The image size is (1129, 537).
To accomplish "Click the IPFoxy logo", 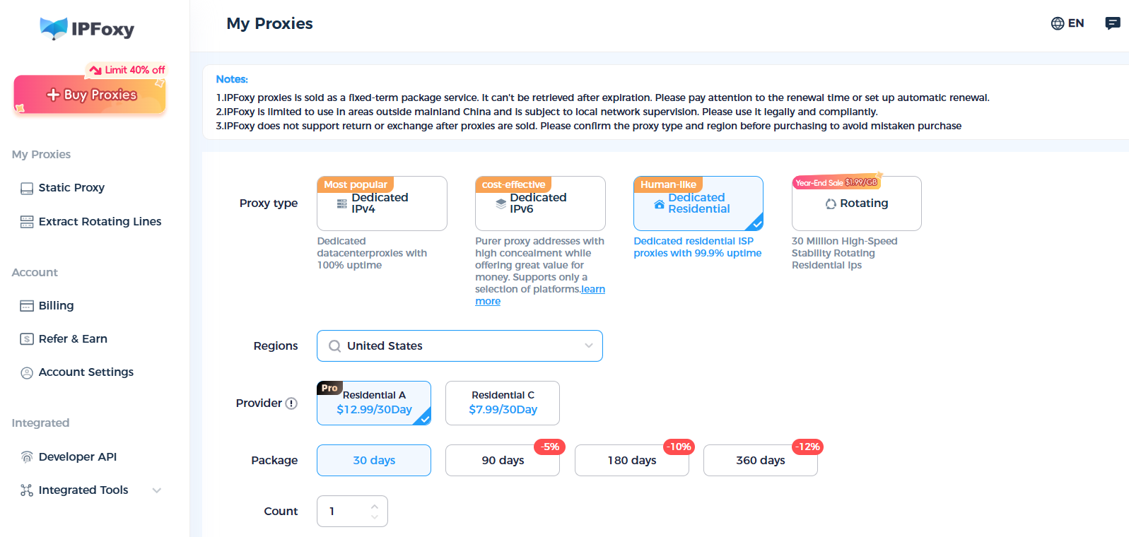I will coord(87,29).
